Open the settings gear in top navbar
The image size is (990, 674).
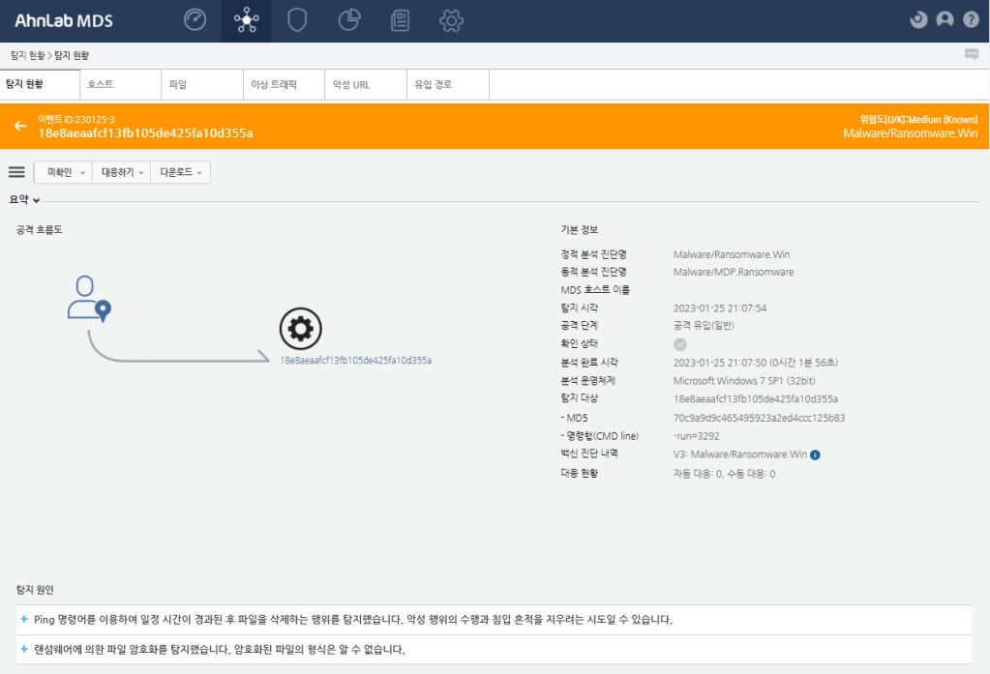[x=451, y=19]
